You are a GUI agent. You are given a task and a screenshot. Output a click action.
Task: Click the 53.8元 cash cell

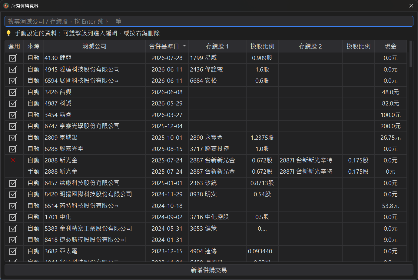(x=391, y=206)
